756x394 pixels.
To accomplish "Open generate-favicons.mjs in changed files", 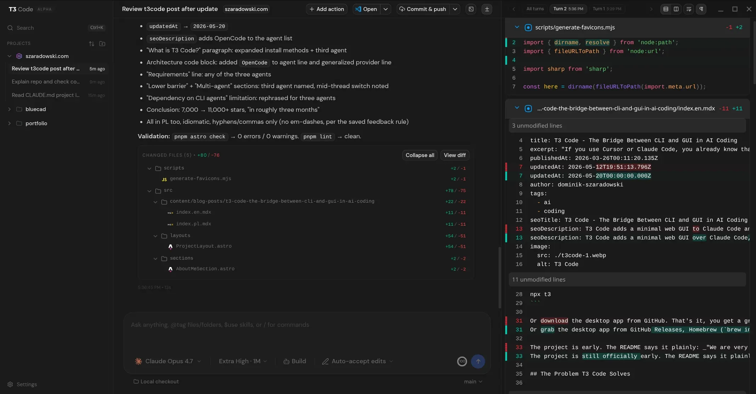I will pyautogui.click(x=306, y=179).
